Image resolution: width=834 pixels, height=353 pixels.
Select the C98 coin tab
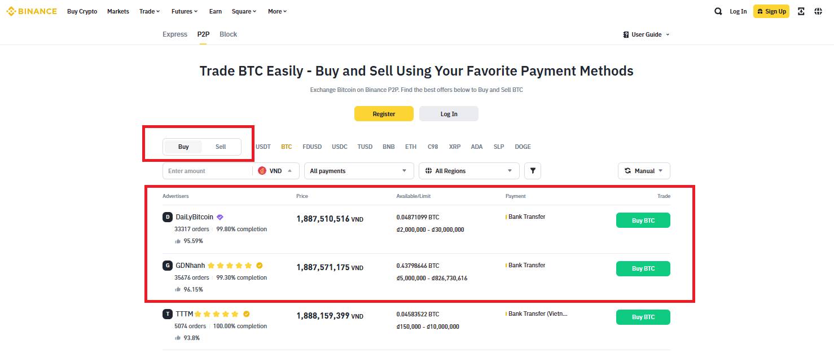433,147
